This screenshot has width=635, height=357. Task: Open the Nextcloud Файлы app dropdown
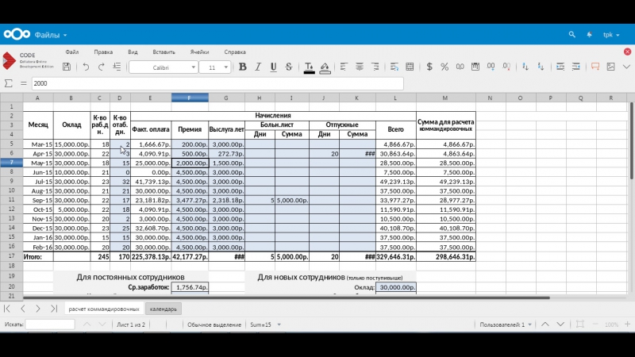point(51,35)
